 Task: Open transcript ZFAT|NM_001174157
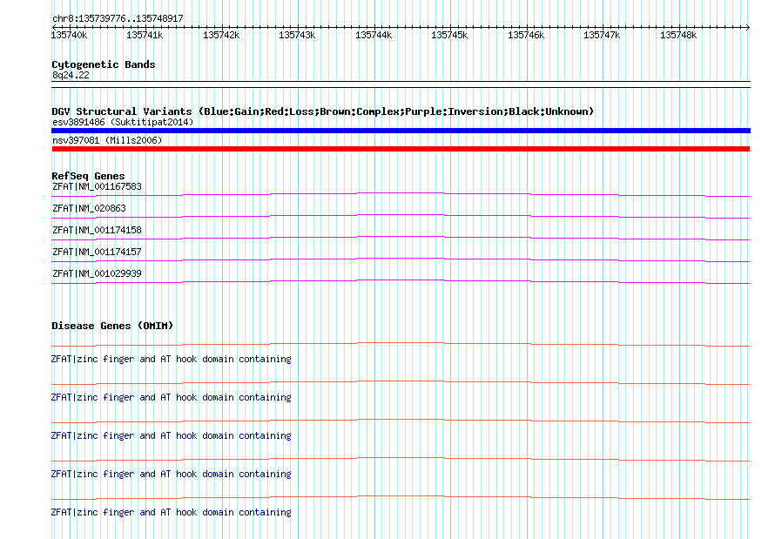pos(97,252)
